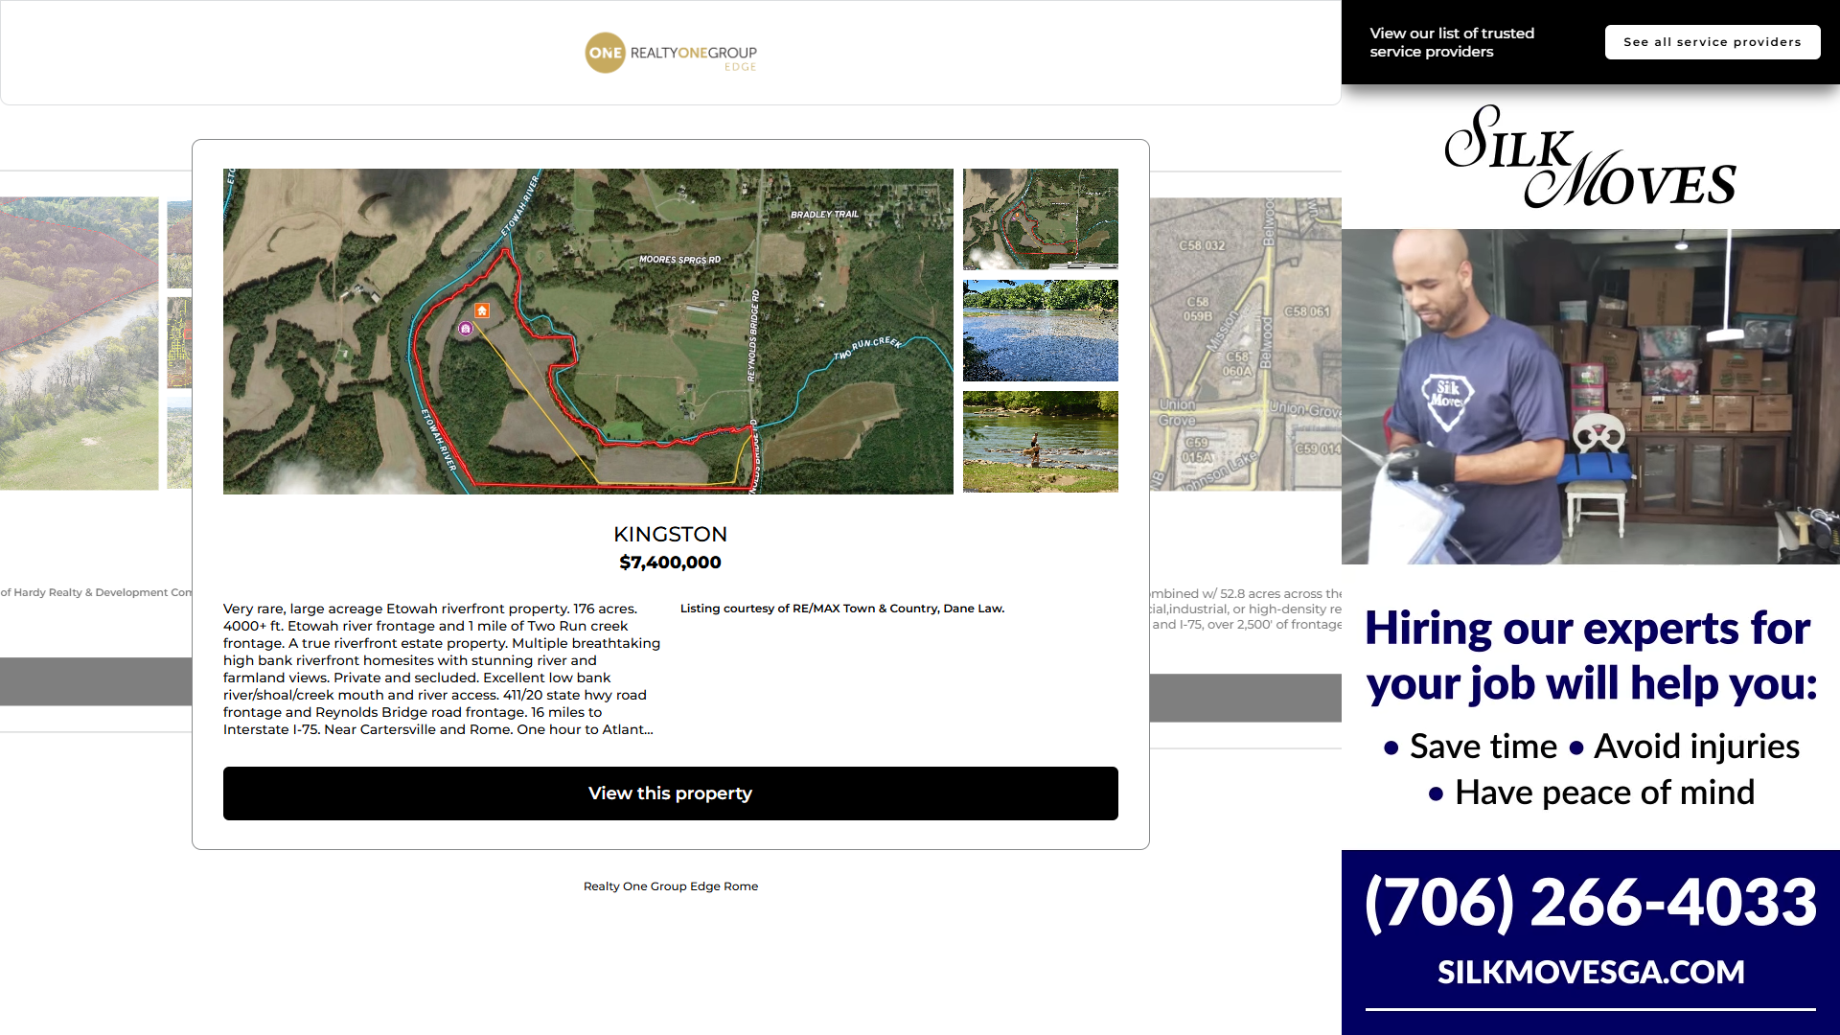
Task: Click the Realty One Group Edge Rome footer
Action: 670,886
